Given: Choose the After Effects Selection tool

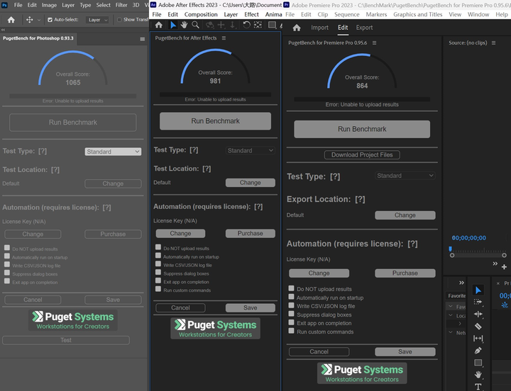Looking at the screenshot, I should (x=173, y=25).
